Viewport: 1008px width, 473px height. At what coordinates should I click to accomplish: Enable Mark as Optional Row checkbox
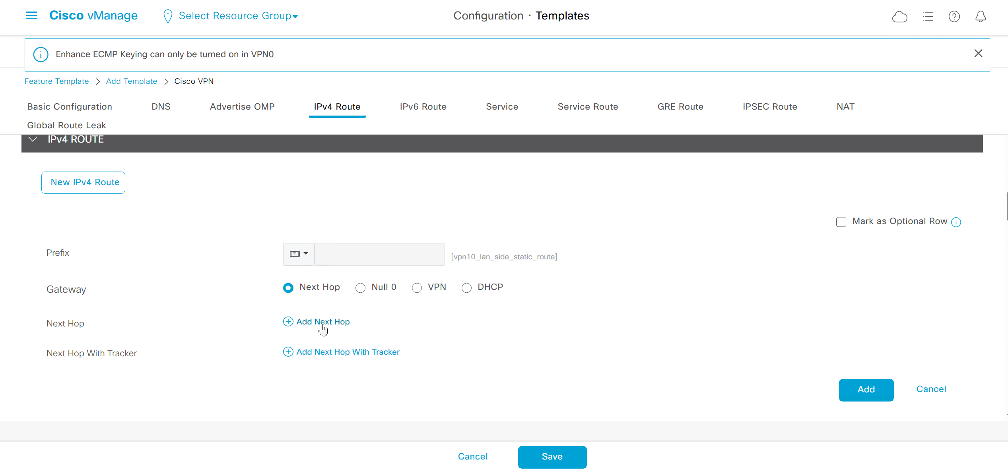click(x=841, y=222)
